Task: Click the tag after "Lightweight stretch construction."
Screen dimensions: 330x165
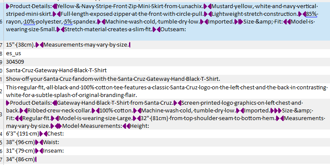Action: 300,14
